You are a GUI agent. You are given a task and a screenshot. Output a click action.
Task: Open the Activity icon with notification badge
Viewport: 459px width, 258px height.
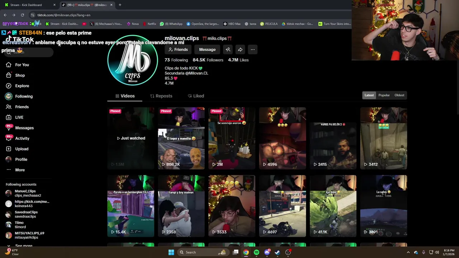coord(9,138)
